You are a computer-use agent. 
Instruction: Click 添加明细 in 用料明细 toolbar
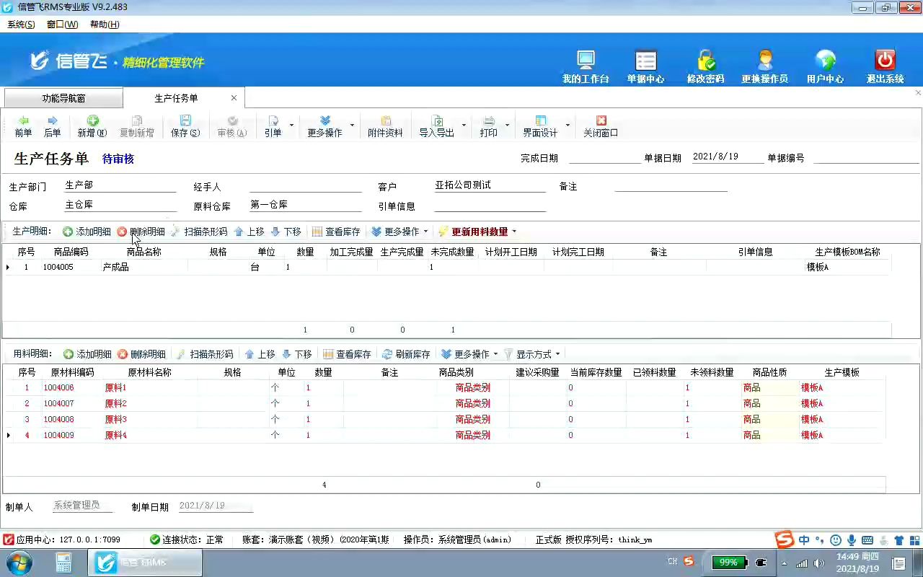[87, 354]
